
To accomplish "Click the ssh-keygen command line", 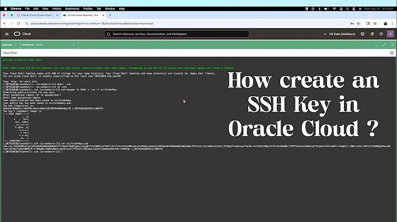I will pos(60,90).
